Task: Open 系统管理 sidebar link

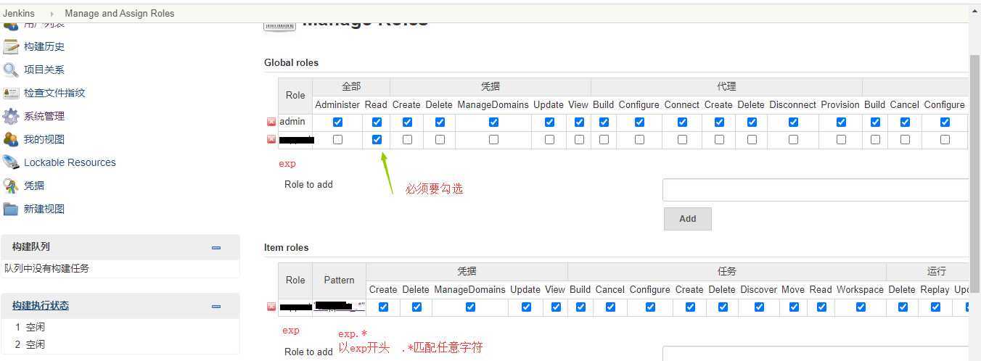Action: [44, 116]
